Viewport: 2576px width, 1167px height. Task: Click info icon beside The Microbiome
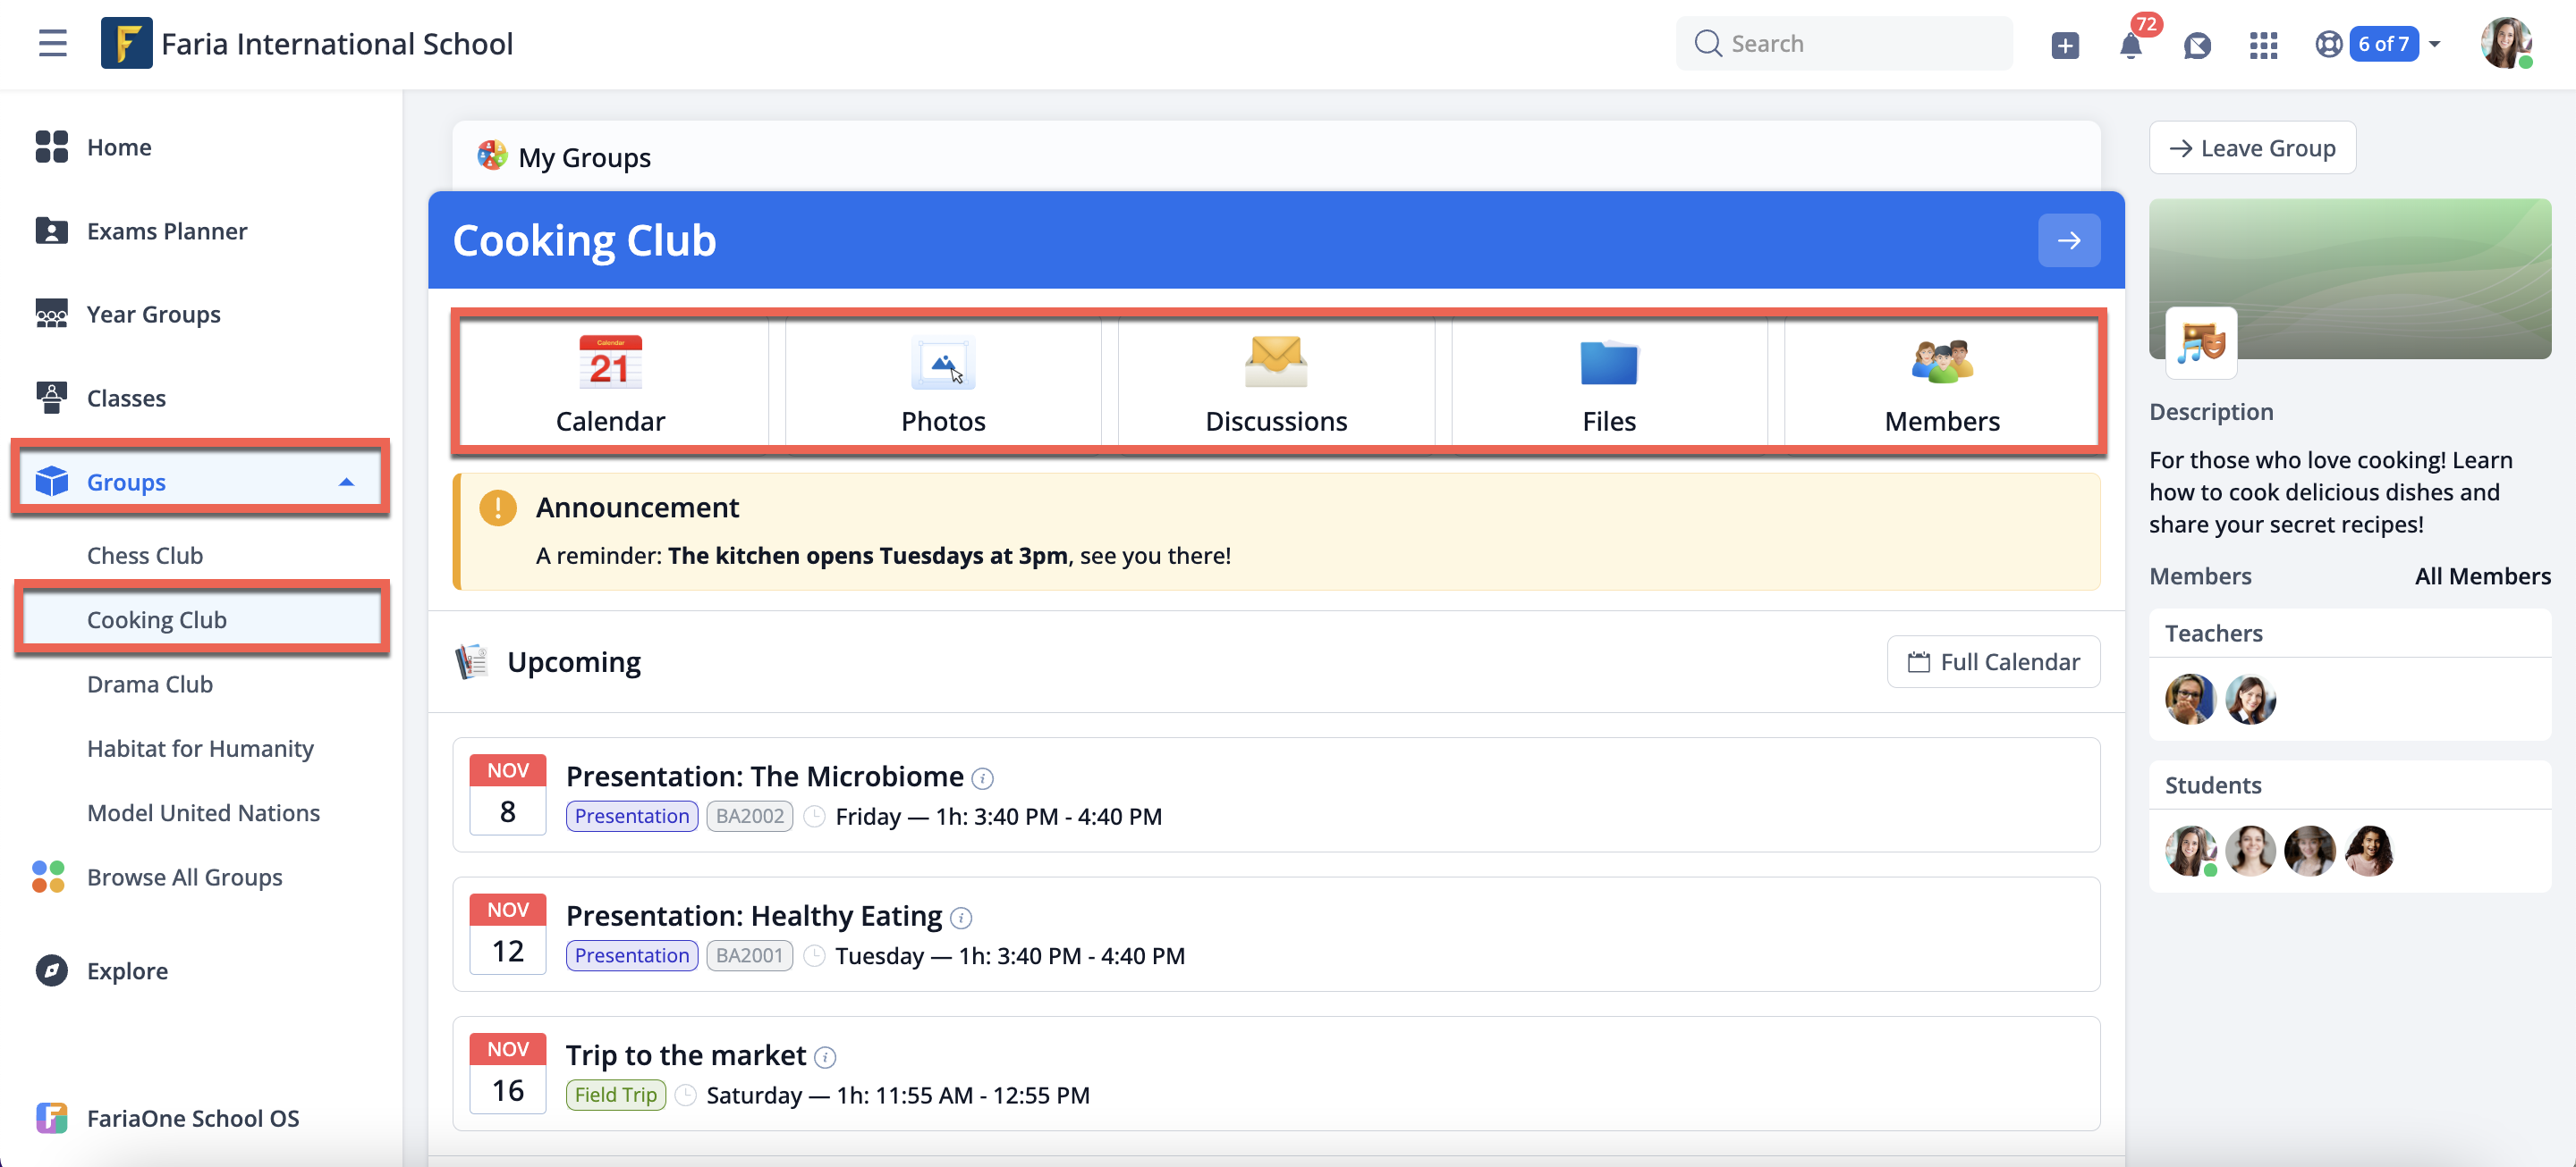983,778
